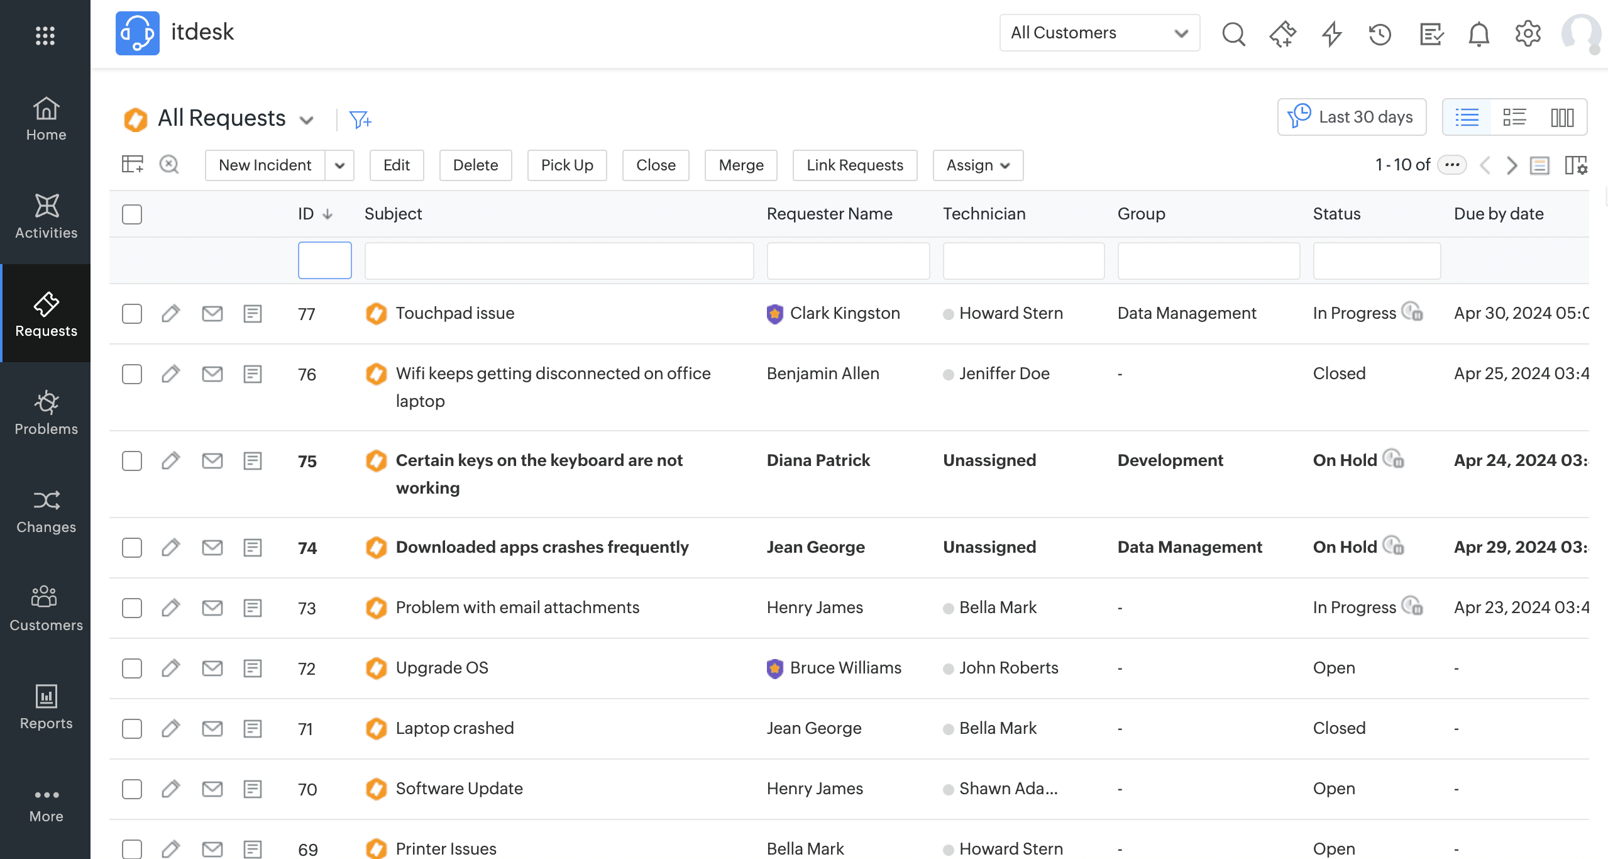Open the recent history clock icon
The width and height of the screenshot is (1608, 859).
tap(1380, 33)
